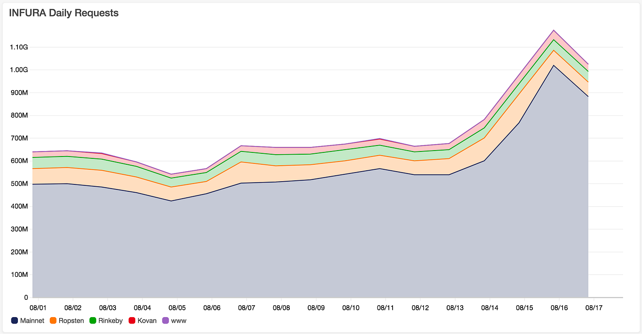Click the 08/05 date label
Image resolution: width=642 pixels, height=335 pixels.
point(177,308)
